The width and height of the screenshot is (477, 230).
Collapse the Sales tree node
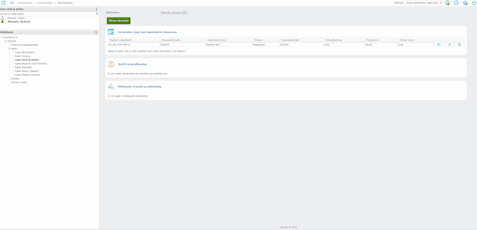coord(10,49)
